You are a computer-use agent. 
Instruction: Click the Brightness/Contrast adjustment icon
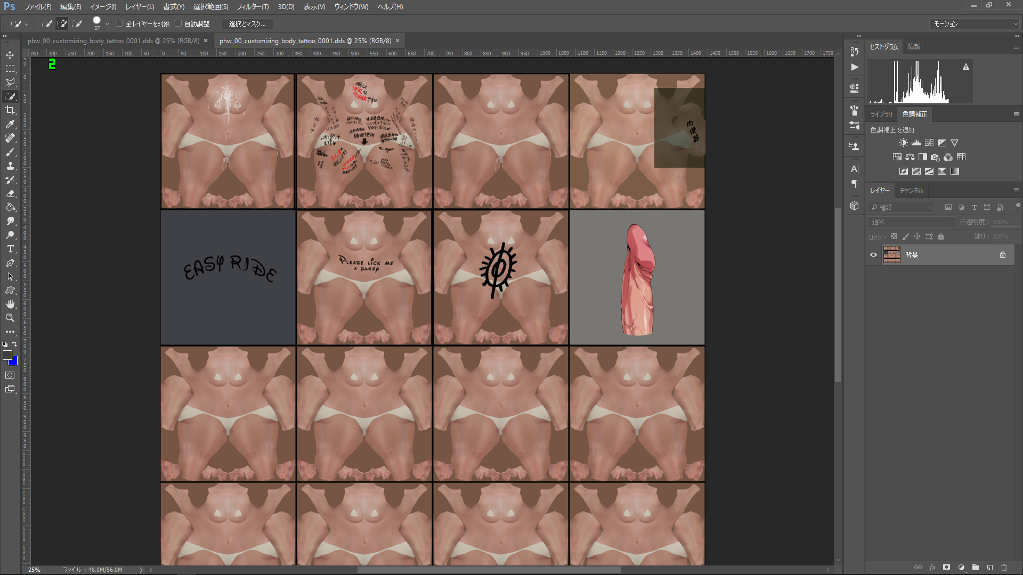(x=903, y=143)
